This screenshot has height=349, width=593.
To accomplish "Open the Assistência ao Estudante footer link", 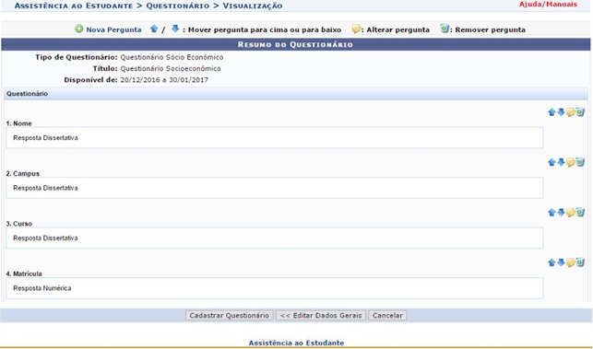I will coord(296,343).
